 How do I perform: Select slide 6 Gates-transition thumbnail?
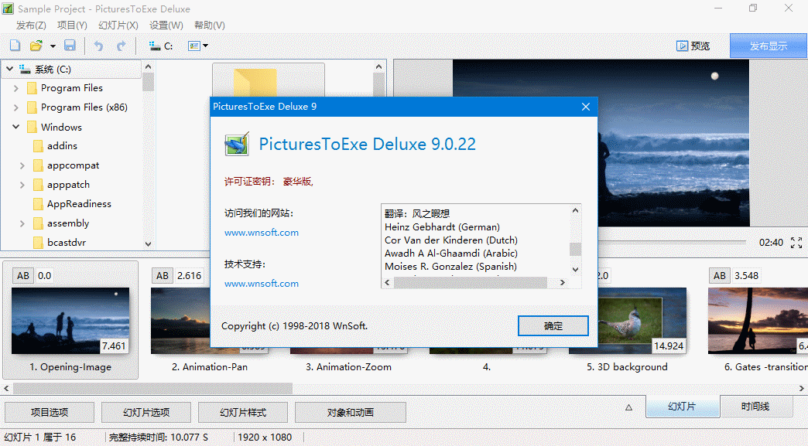(758, 321)
